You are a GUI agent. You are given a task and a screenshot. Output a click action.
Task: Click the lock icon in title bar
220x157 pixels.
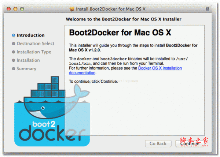tap(208, 9)
